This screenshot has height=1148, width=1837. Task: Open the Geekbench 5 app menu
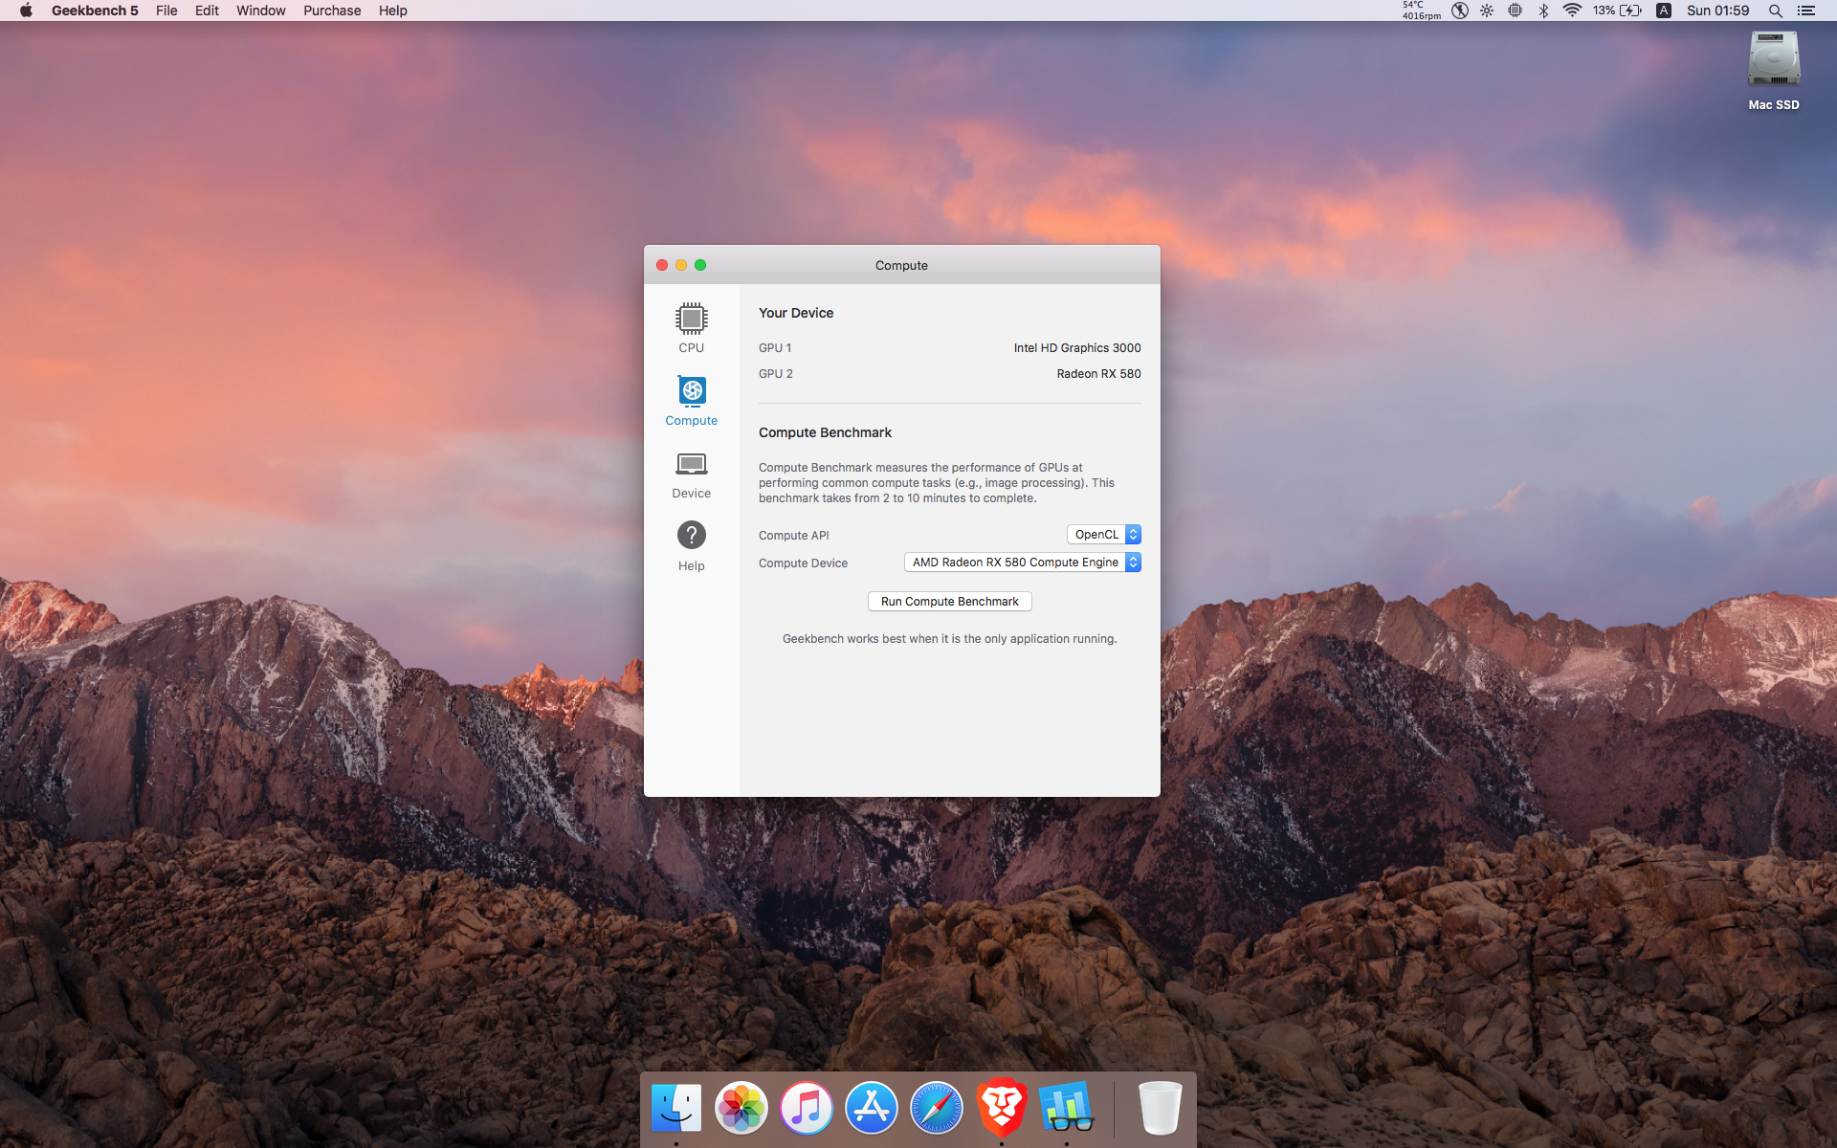click(x=95, y=11)
